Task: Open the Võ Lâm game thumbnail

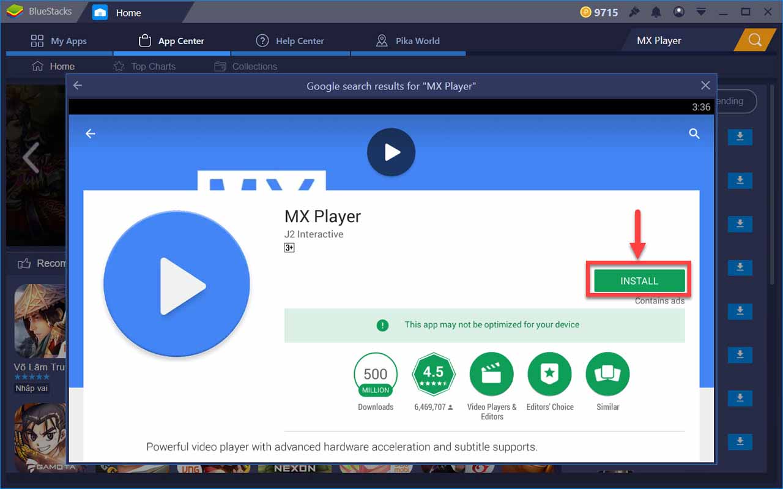Action: [x=40, y=321]
